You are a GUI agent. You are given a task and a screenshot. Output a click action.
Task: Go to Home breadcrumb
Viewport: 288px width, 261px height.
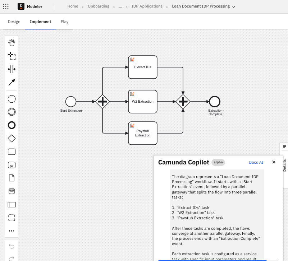(x=73, y=6)
